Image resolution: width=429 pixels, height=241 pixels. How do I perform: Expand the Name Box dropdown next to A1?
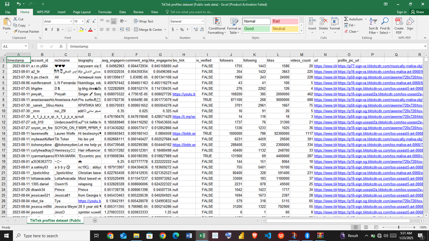26,46
